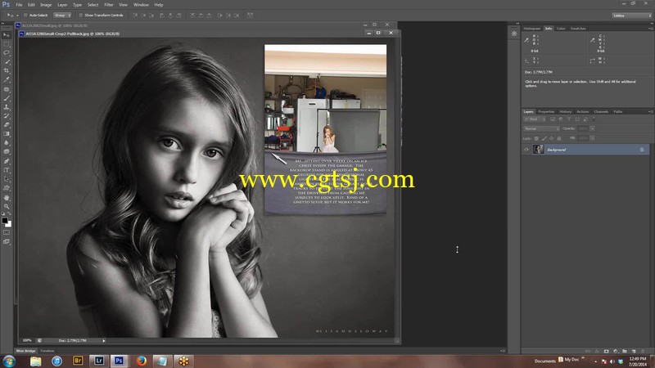Click the collapsed panel dock icon

(x=514, y=34)
